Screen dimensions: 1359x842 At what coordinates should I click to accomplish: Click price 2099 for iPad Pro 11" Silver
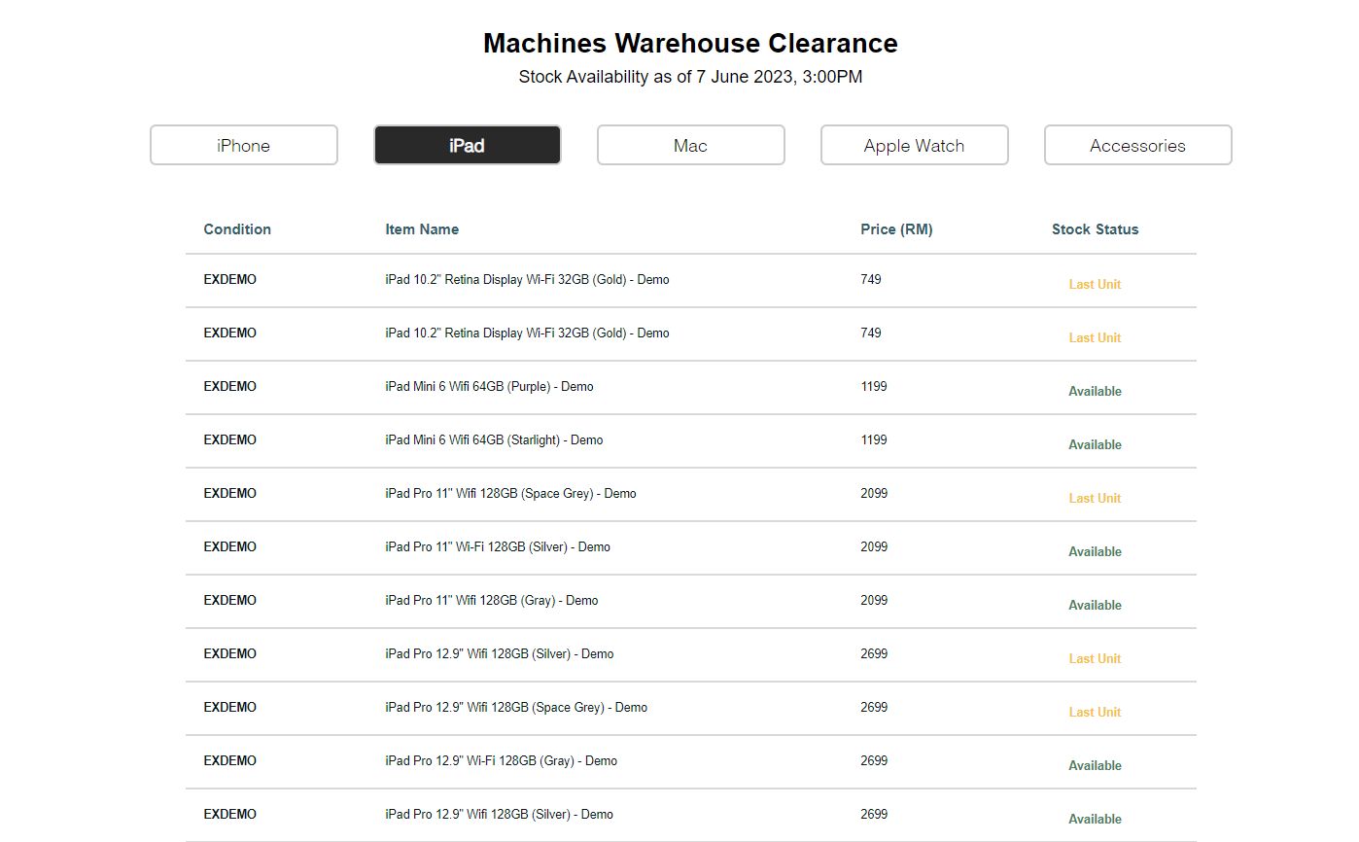[874, 546]
